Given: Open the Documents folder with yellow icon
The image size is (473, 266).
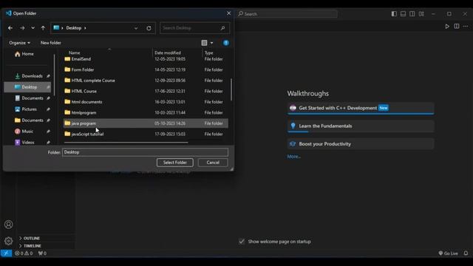Looking at the screenshot, I should (30, 120).
